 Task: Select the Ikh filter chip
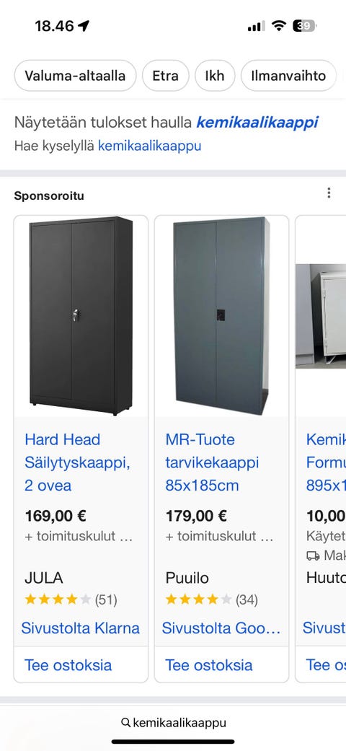pyautogui.click(x=215, y=76)
